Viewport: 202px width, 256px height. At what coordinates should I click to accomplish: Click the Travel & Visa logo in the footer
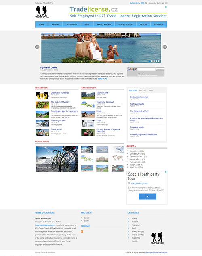(x=157, y=238)
